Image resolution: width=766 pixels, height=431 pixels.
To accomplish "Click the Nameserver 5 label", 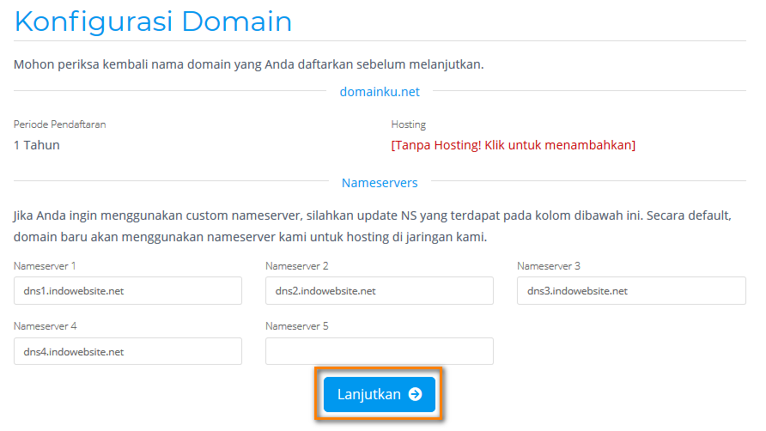I will [x=297, y=326].
